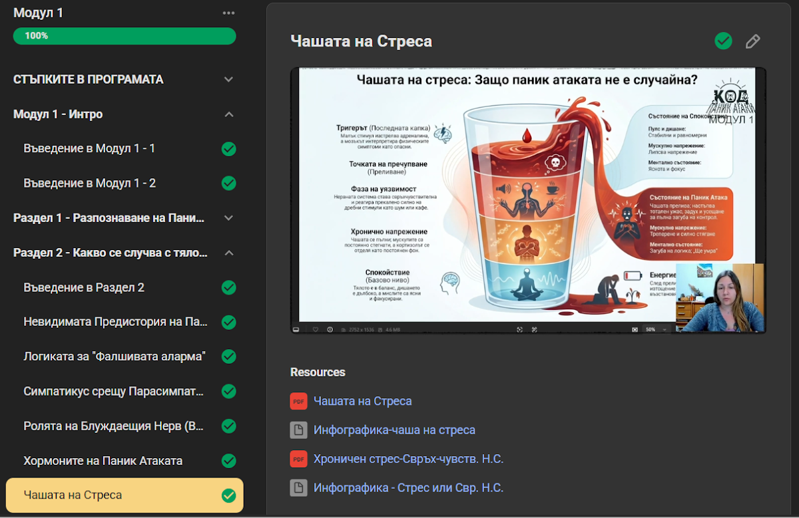This screenshot has height=518, width=799.
Task: Click the PDF icon beside Чашата на Стреса resource
Action: pyautogui.click(x=298, y=401)
